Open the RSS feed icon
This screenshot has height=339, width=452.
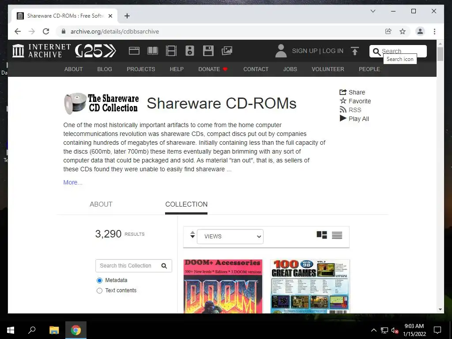tap(343, 110)
